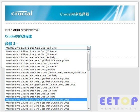This screenshot has height=112, width=140.
Task: Select MacBook Pro 2.16GHz Core 2 Duo (15.4-inch)
Action: click(x=46, y=63)
